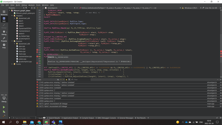Open the Windows Start menu

3,122
